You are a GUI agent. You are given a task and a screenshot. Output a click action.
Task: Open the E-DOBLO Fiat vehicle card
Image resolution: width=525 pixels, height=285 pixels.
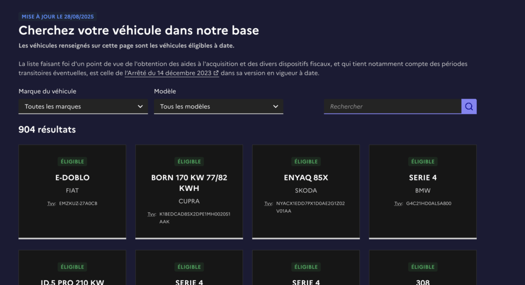pyautogui.click(x=72, y=192)
